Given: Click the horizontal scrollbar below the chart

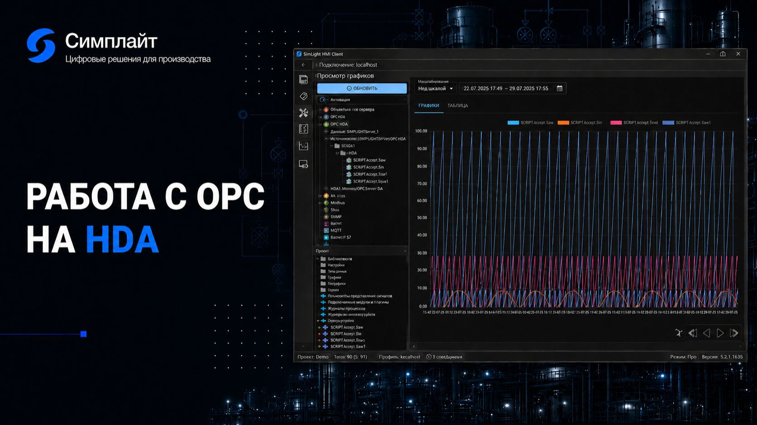Looking at the screenshot, I should click(578, 346).
